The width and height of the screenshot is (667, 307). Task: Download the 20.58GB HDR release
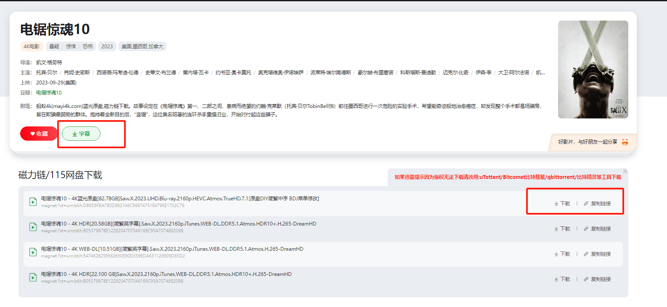pyautogui.click(x=562, y=229)
